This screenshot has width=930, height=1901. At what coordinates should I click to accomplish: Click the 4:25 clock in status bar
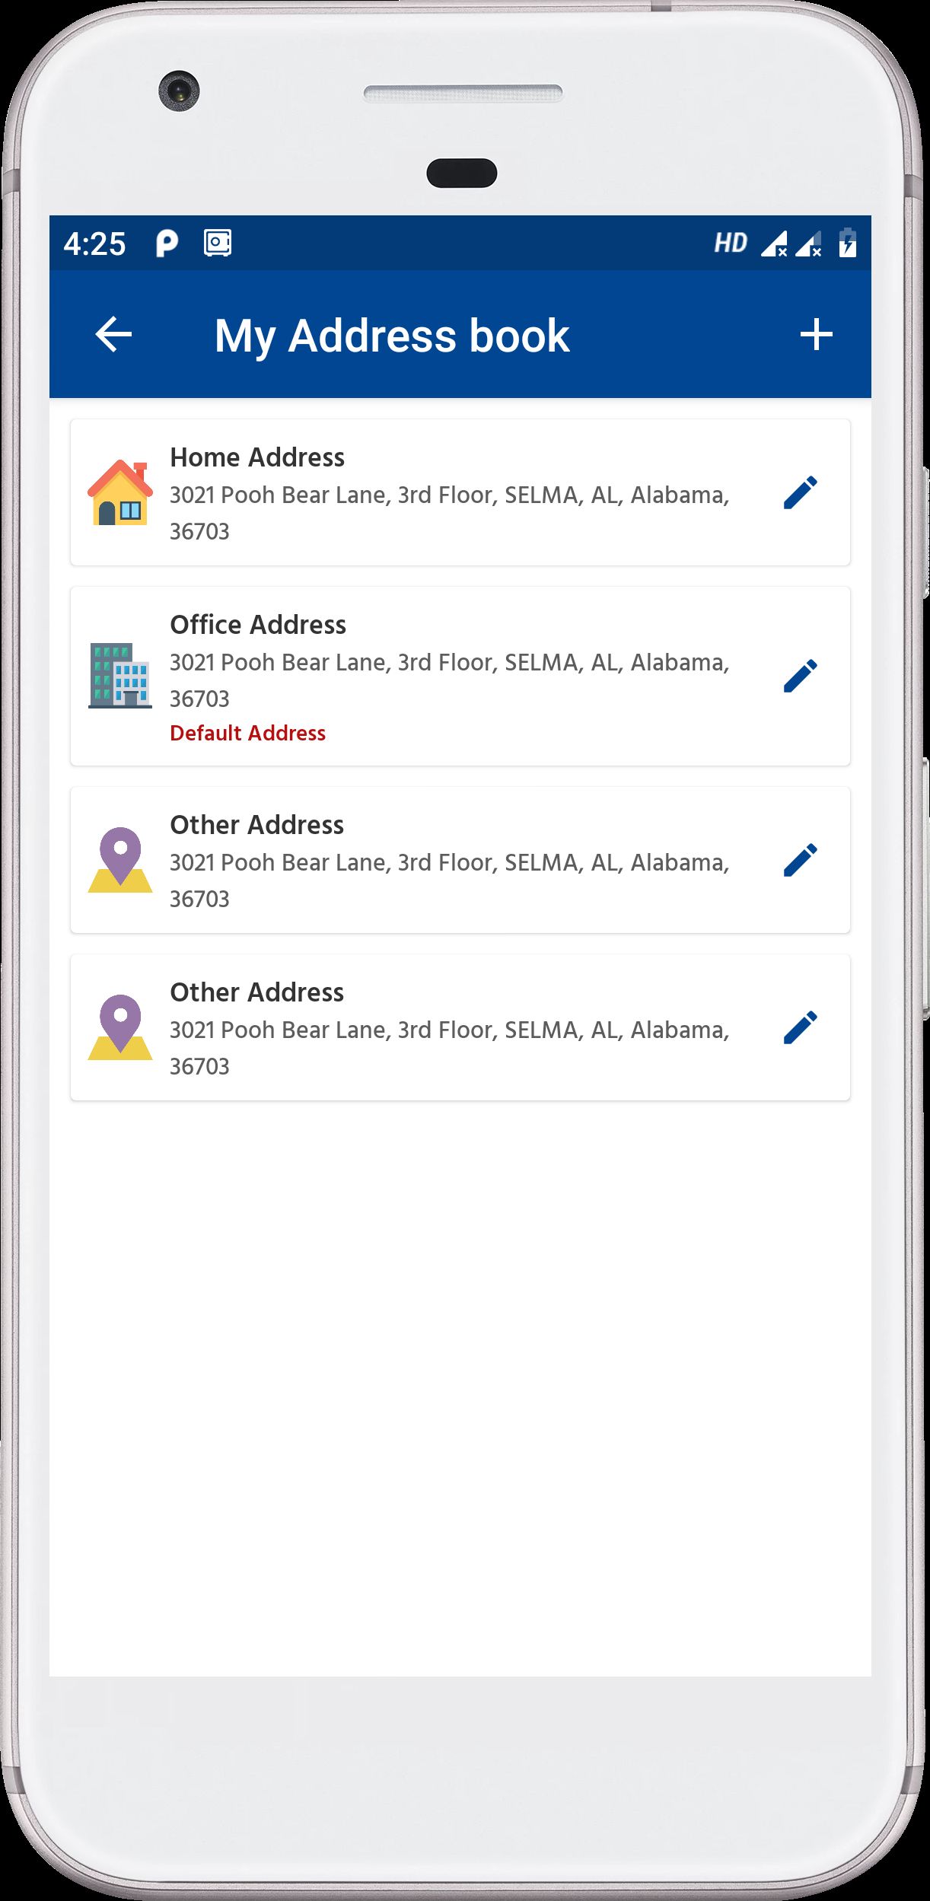[x=94, y=244]
